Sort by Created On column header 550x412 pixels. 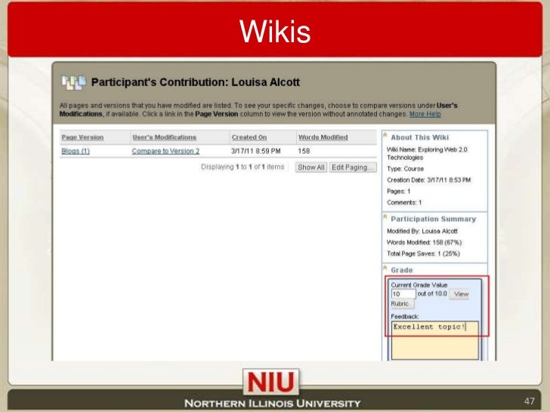[249, 137]
